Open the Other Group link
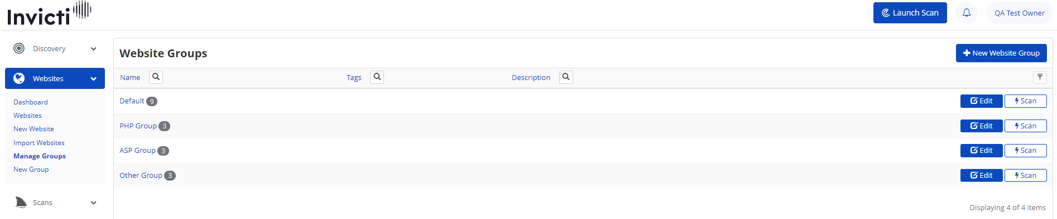 (x=141, y=176)
